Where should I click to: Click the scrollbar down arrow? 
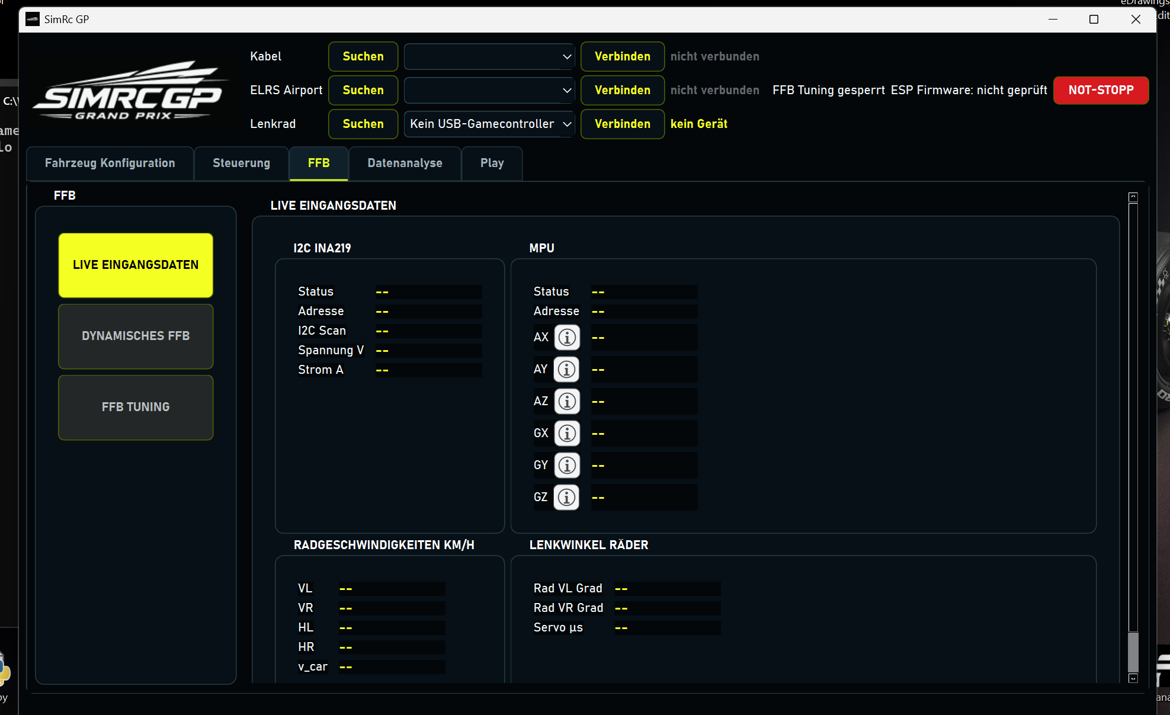coord(1133,678)
